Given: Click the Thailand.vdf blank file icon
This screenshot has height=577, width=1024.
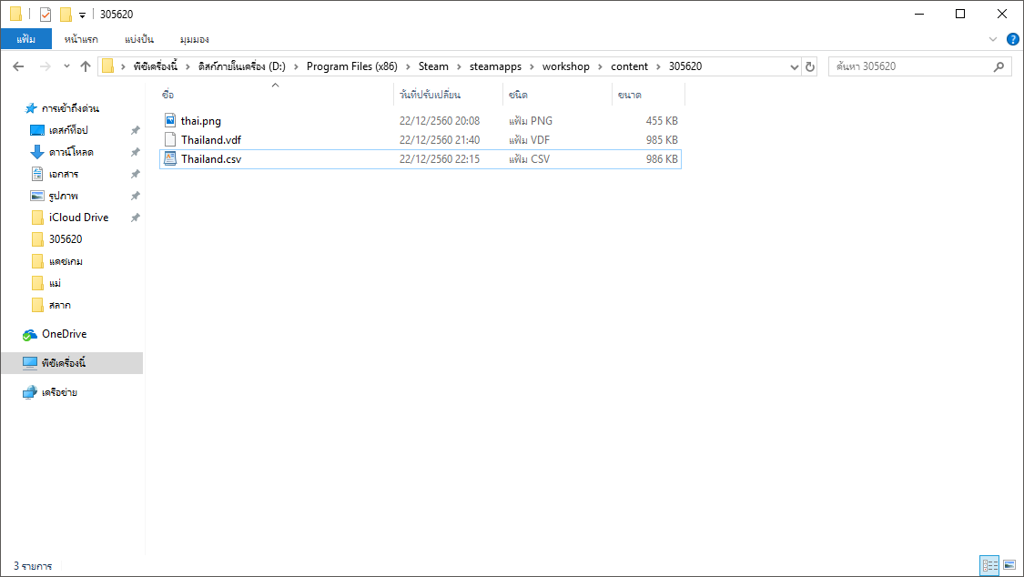Looking at the screenshot, I should 170,139.
